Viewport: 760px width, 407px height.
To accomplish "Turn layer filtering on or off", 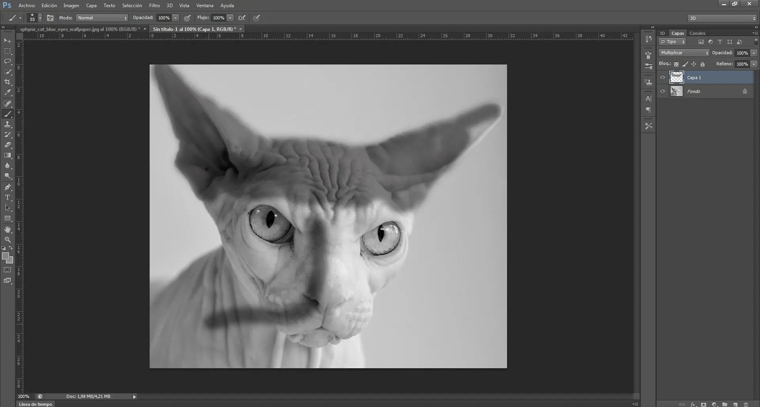I will (756, 42).
